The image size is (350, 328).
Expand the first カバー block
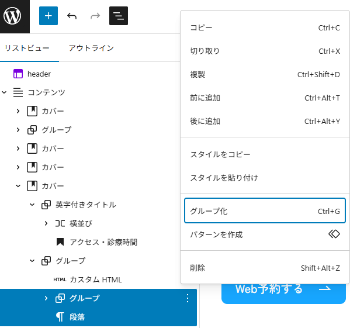pyautogui.click(x=18, y=111)
